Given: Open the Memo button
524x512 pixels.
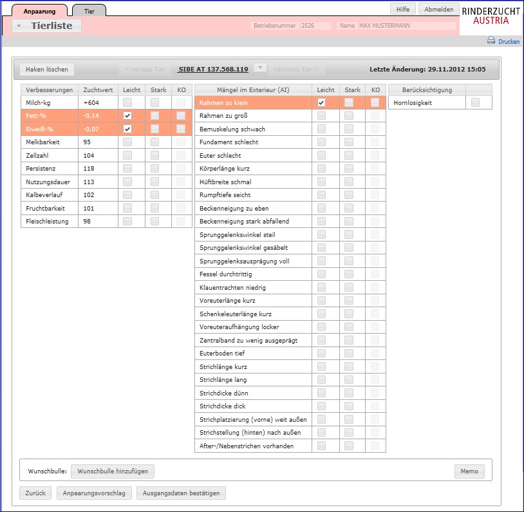Looking at the screenshot, I should coord(469,471).
